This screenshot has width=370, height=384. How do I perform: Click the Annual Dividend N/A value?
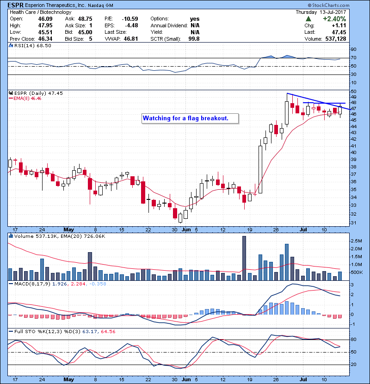coord(195,25)
